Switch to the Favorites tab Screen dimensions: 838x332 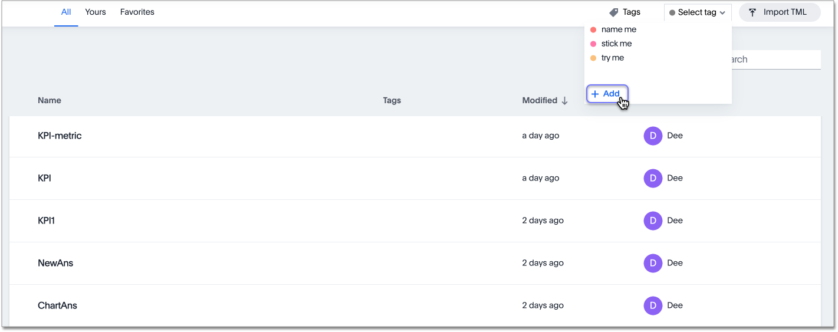point(137,12)
